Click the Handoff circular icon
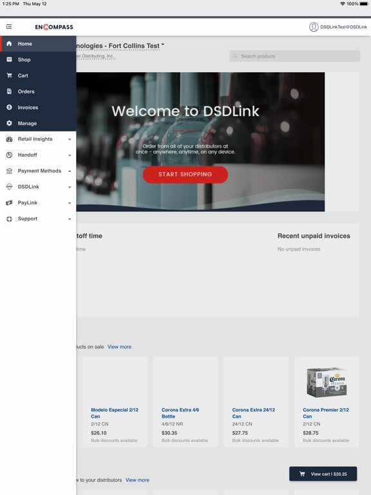Screen dimensions: 371x495 pyautogui.click(x=9, y=155)
